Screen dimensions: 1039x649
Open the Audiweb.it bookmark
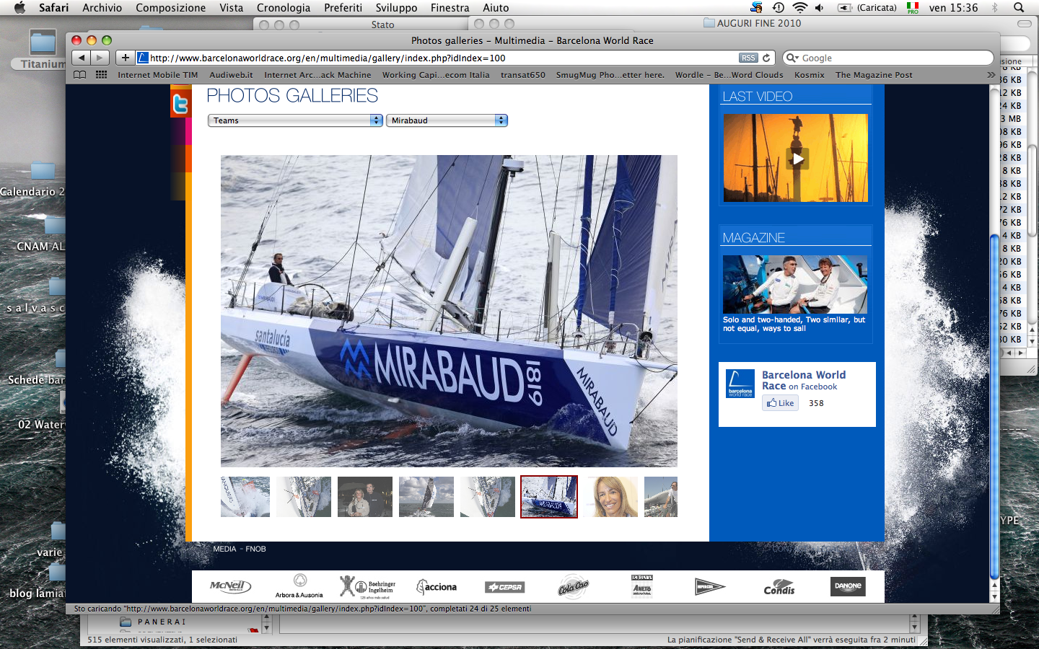point(231,74)
